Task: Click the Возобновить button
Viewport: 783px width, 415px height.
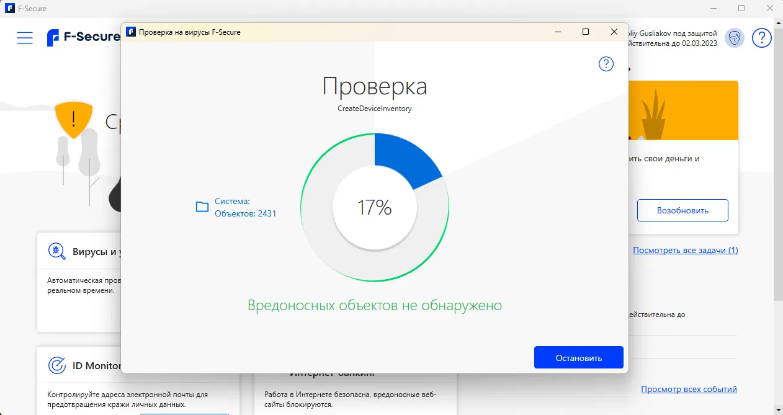Action: (x=682, y=210)
